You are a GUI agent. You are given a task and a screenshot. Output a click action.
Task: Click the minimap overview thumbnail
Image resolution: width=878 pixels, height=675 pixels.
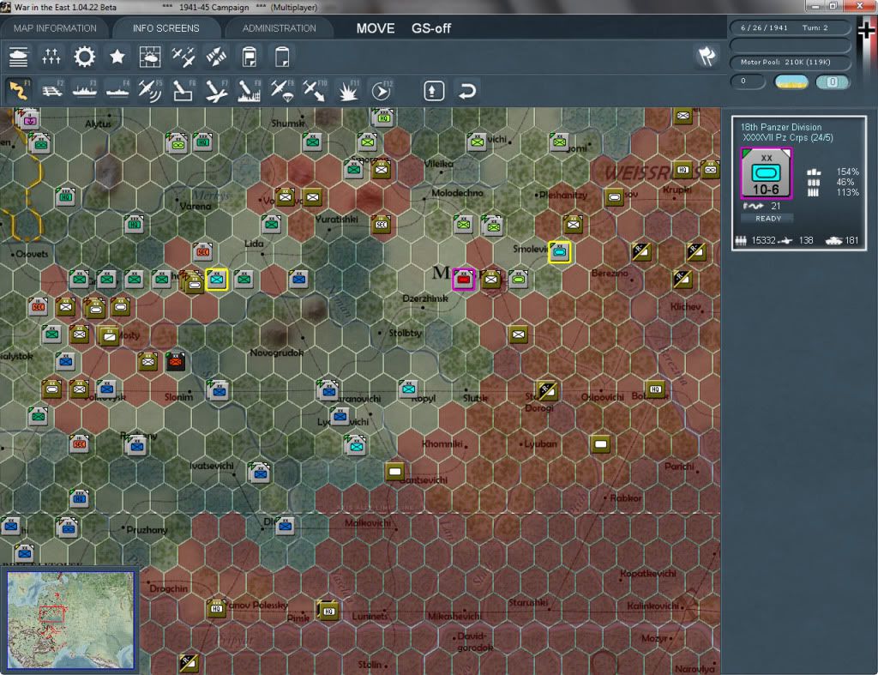[x=70, y=619]
